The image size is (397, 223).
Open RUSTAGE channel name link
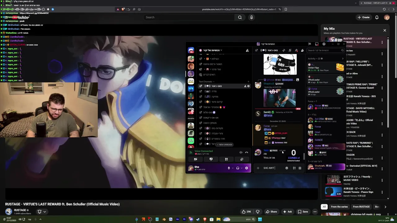20,210
